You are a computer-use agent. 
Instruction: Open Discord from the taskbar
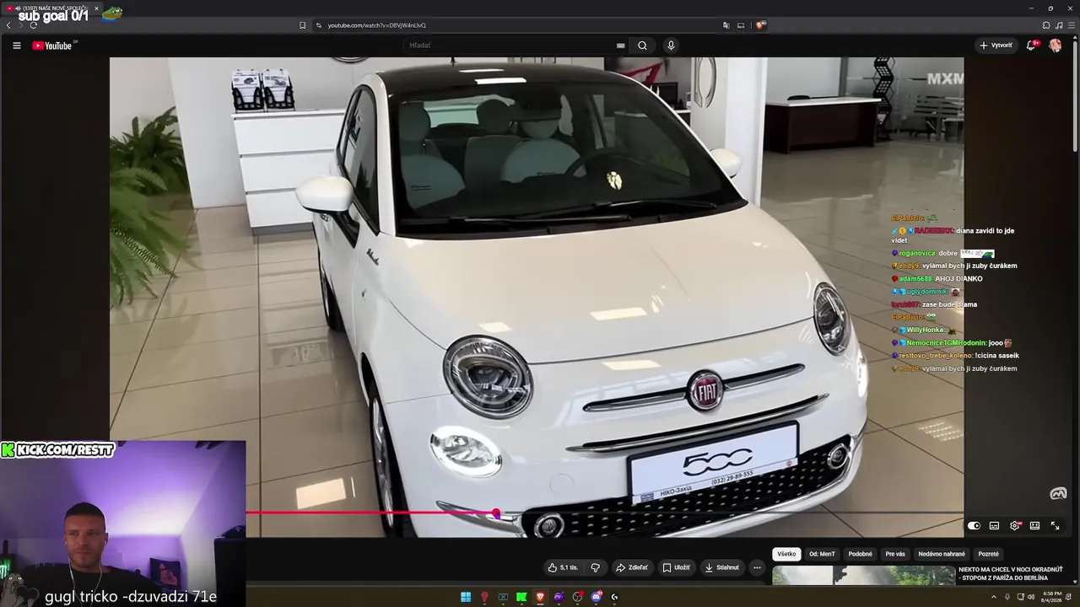[597, 597]
